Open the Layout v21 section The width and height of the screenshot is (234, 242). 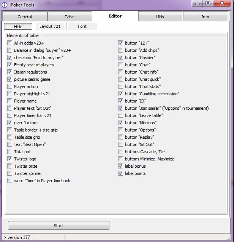(50, 26)
